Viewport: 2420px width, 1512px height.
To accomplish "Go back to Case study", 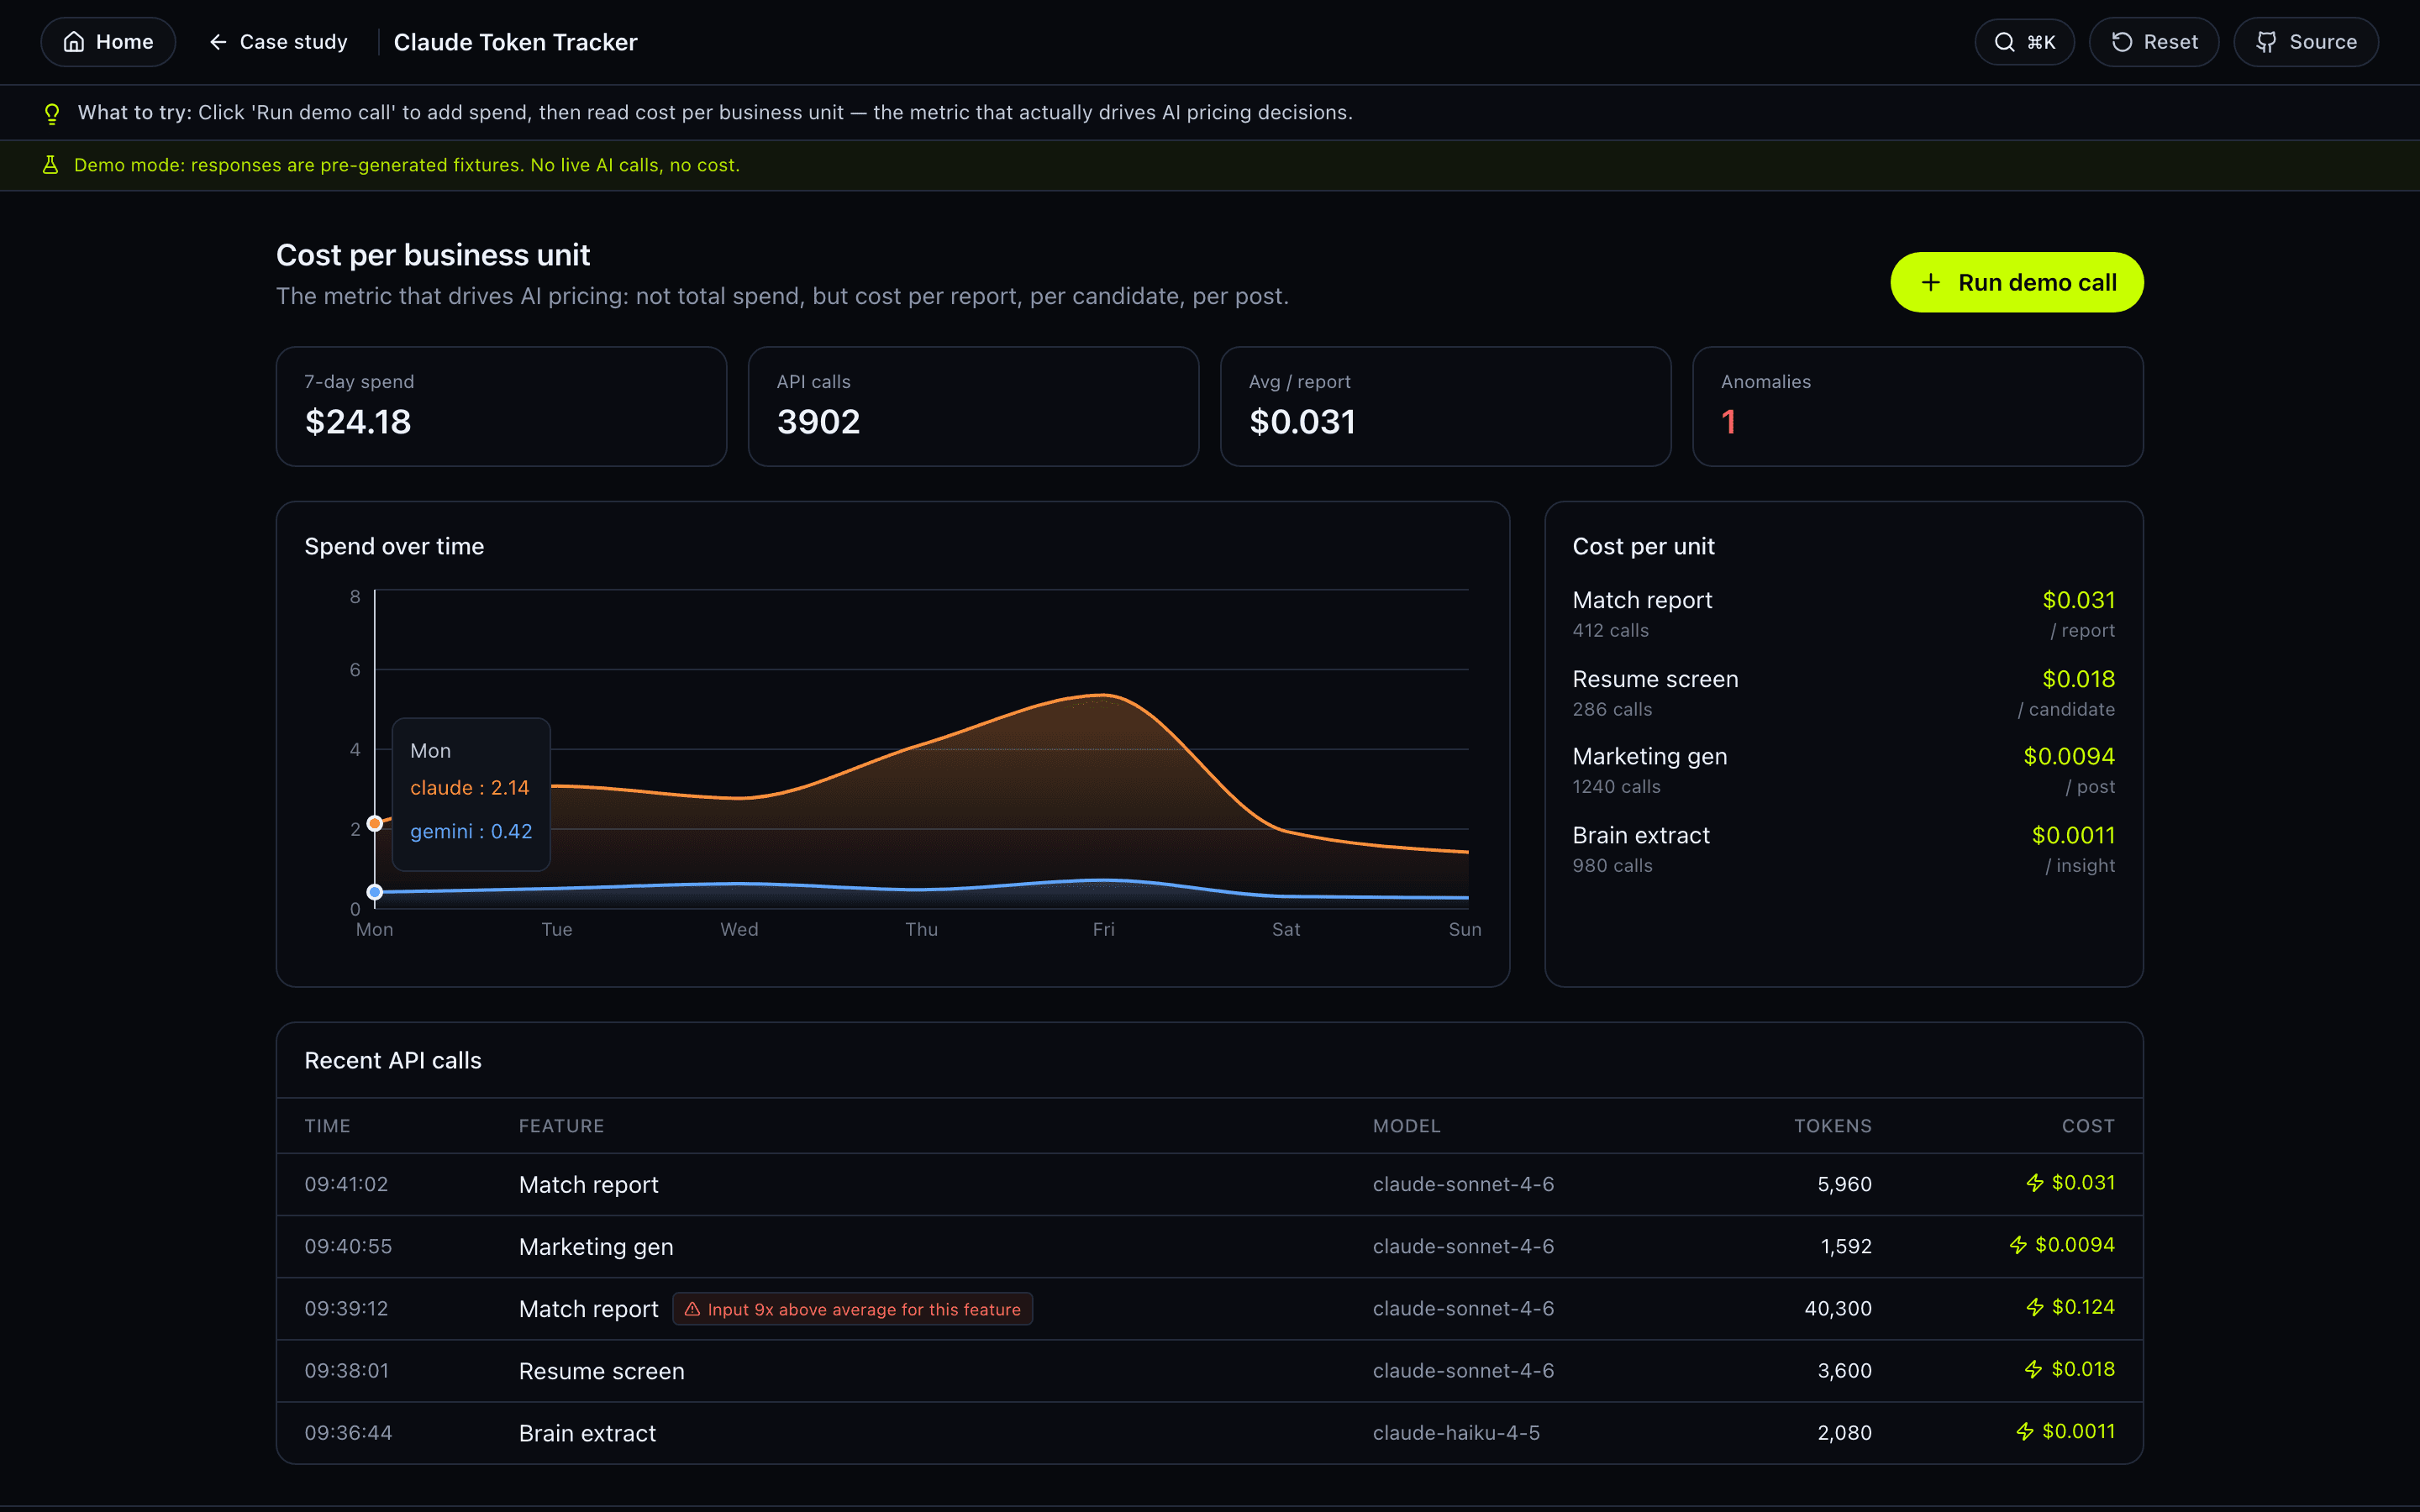I will [x=278, y=42].
